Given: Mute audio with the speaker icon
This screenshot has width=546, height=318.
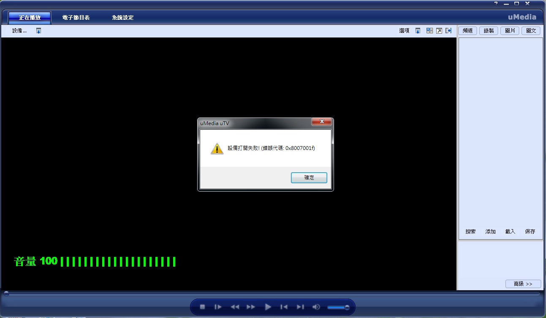Looking at the screenshot, I should point(316,307).
